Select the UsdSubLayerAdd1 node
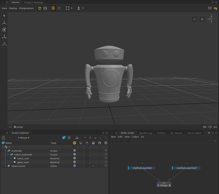 187,168
